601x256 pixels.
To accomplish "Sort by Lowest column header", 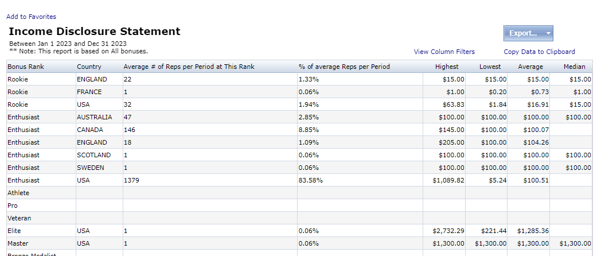I will (x=490, y=67).
